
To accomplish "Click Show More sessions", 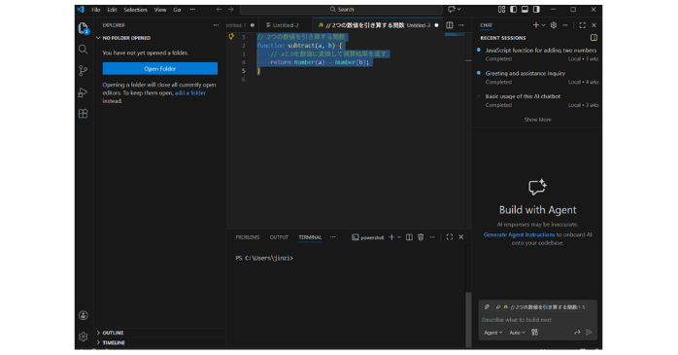I will pyautogui.click(x=537, y=120).
